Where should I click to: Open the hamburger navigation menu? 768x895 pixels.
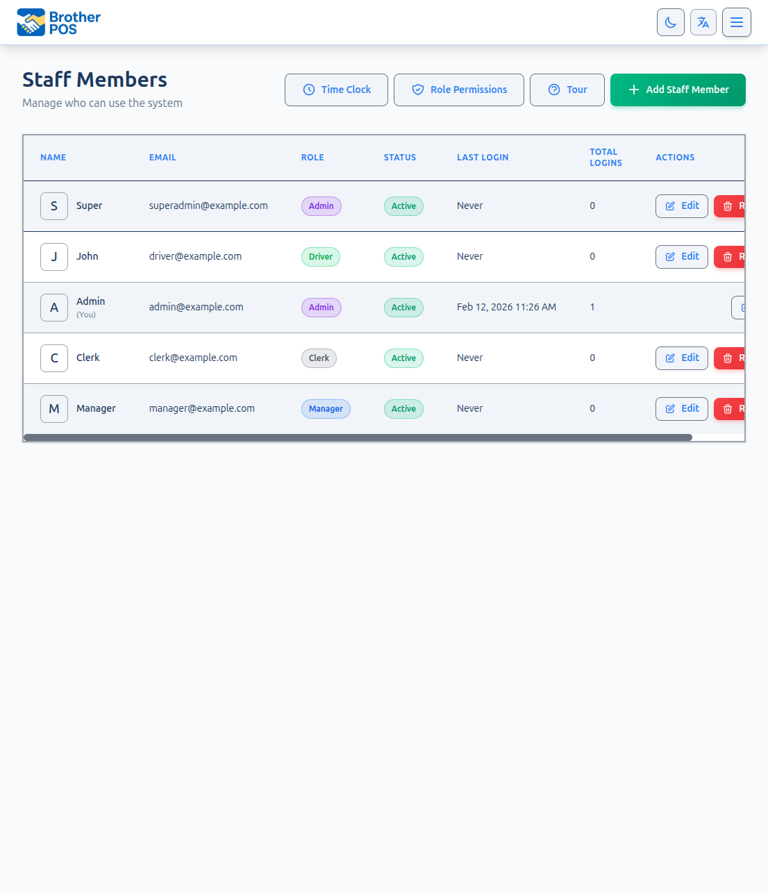tap(736, 22)
